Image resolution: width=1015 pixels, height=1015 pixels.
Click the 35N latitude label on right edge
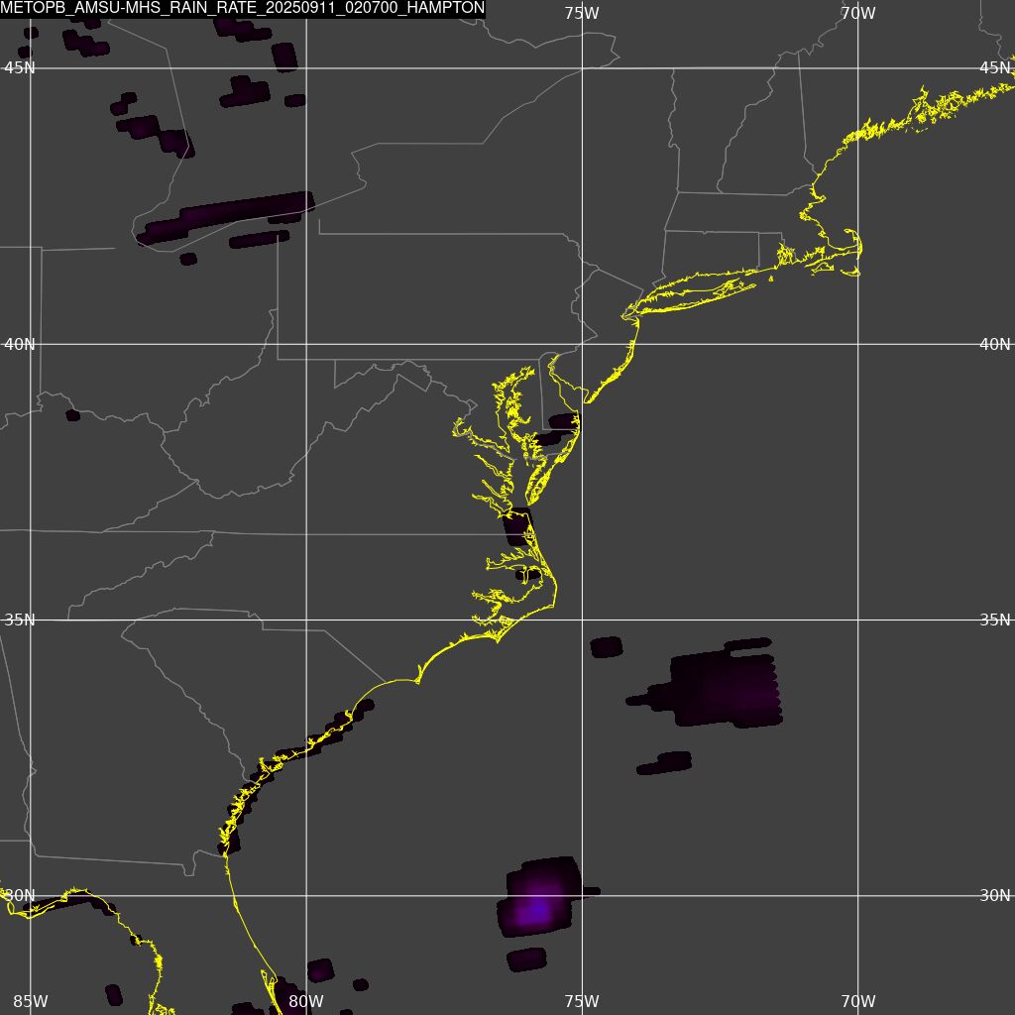coord(995,620)
